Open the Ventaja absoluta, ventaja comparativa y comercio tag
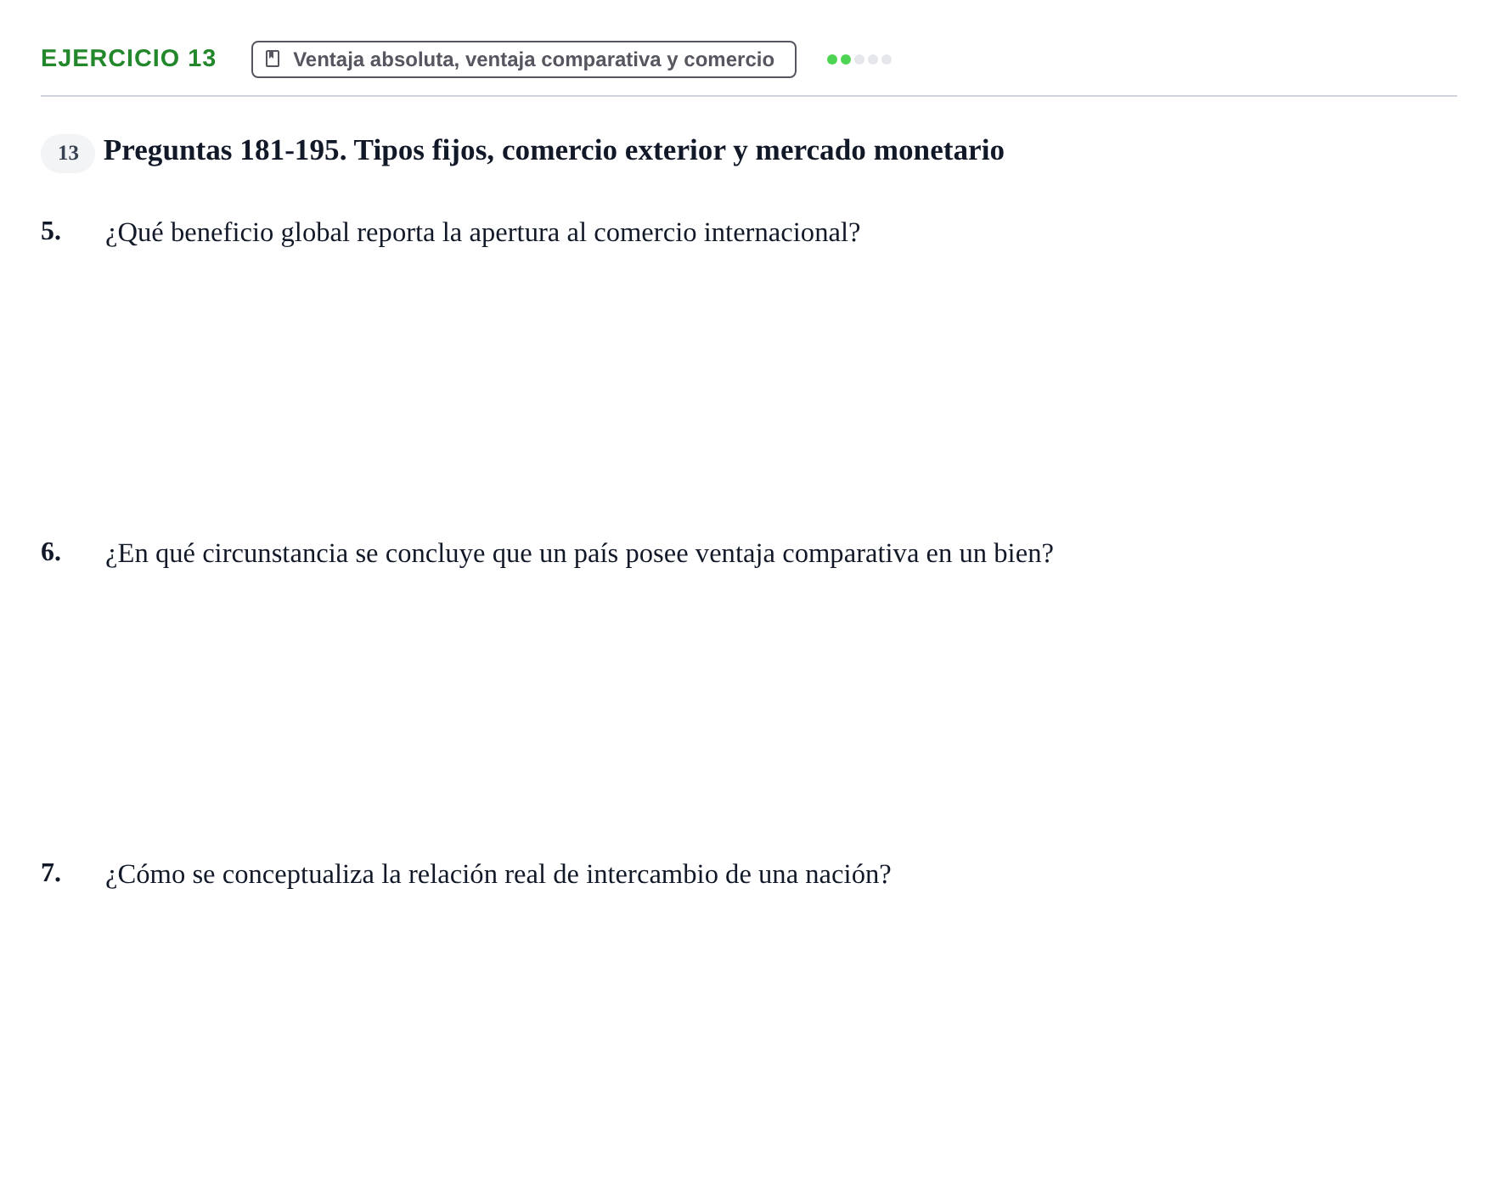This screenshot has height=1192, width=1498. point(523,59)
